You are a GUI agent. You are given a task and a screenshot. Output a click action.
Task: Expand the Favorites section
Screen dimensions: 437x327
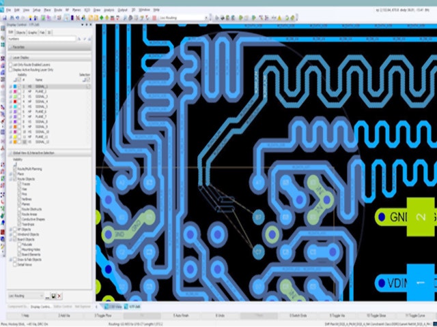(11, 47)
